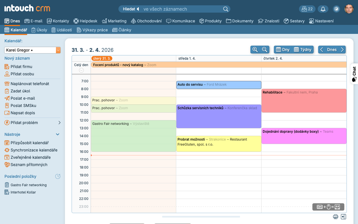Switch to the "Úkoly" tab
358x224 pixels.
(x=39, y=30)
